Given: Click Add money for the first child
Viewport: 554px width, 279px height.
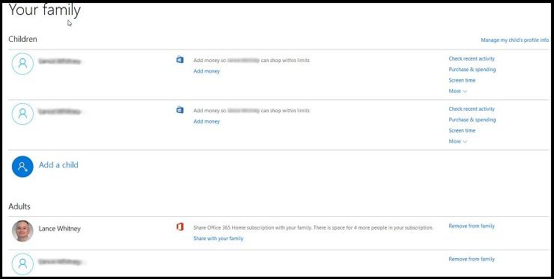Looking at the screenshot, I should tap(207, 71).
